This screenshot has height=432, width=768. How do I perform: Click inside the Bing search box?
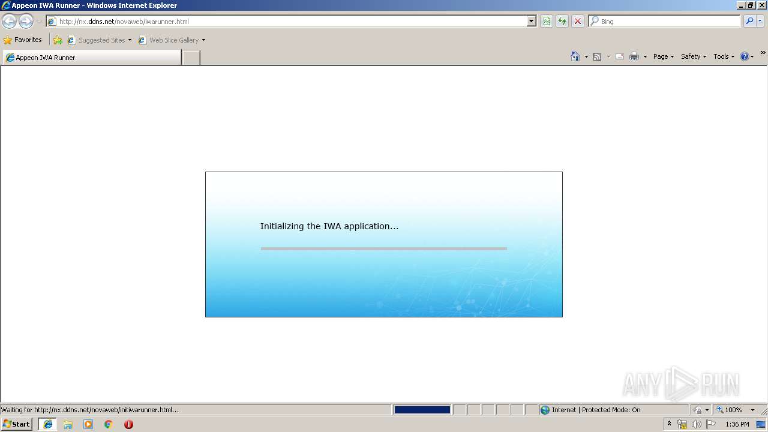(669, 22)
